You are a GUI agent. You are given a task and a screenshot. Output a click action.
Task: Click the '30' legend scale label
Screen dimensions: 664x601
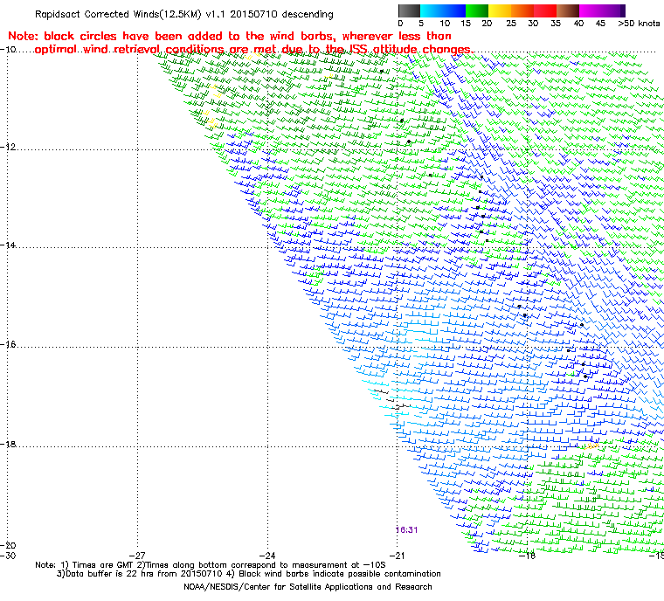[533, 24]
